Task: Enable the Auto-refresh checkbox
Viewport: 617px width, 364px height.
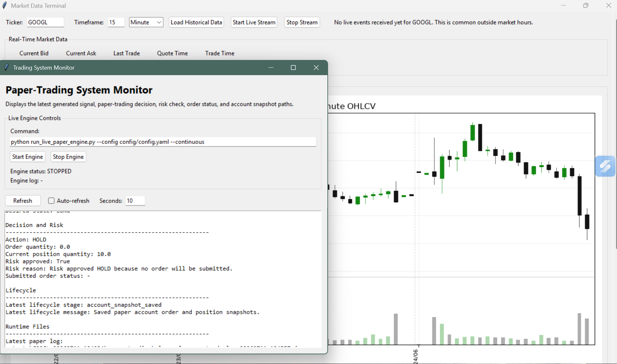Action: (51, 201)
